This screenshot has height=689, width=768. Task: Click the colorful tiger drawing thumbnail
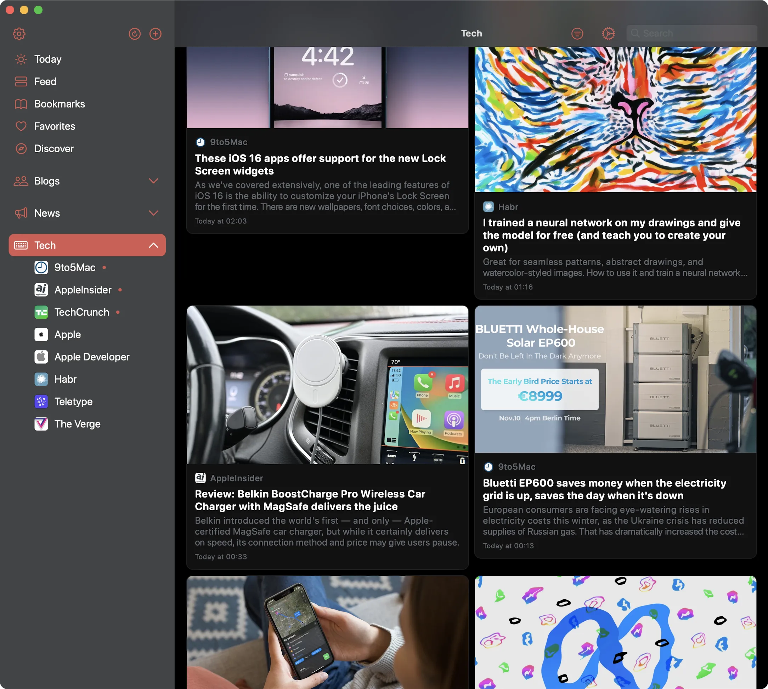click(x=615, y=120)
